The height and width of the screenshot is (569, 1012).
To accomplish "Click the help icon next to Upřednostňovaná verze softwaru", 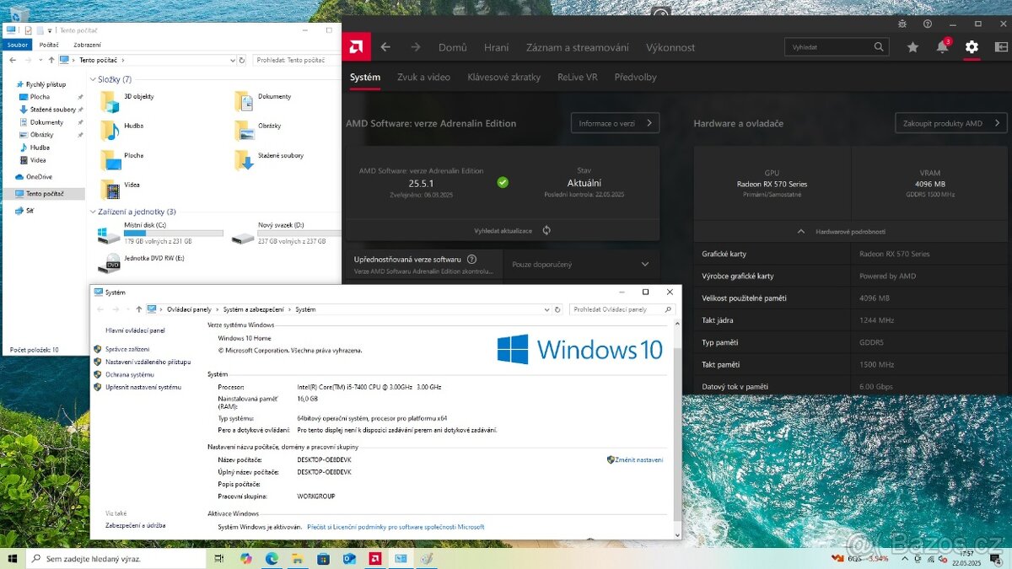I will point(471,259).
